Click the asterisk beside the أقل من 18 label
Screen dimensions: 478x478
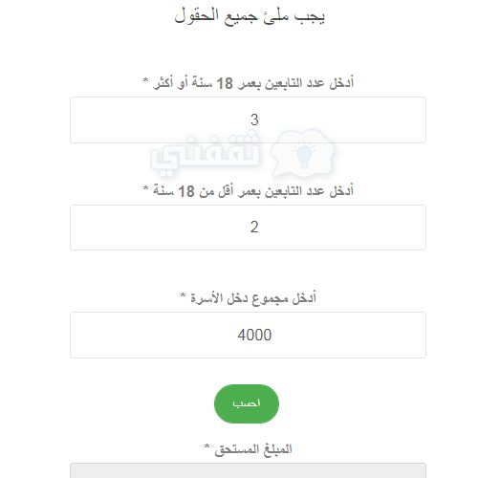pyautogui.click(x=145, y=187)
